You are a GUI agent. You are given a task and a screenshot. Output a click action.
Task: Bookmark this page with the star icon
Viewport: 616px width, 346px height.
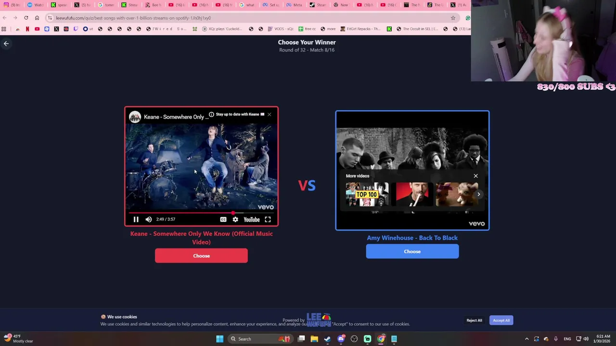[453, 18]
